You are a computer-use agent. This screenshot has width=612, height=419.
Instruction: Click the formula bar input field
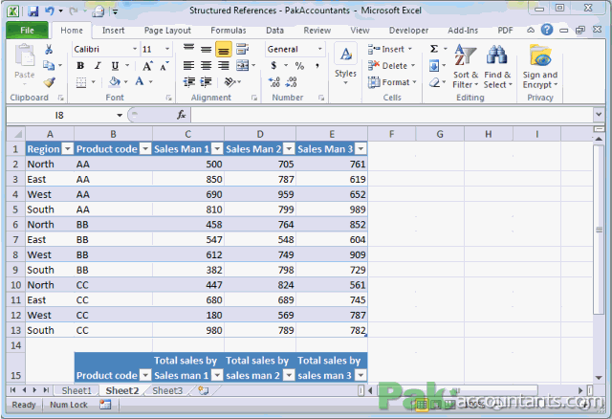(391, 115)
